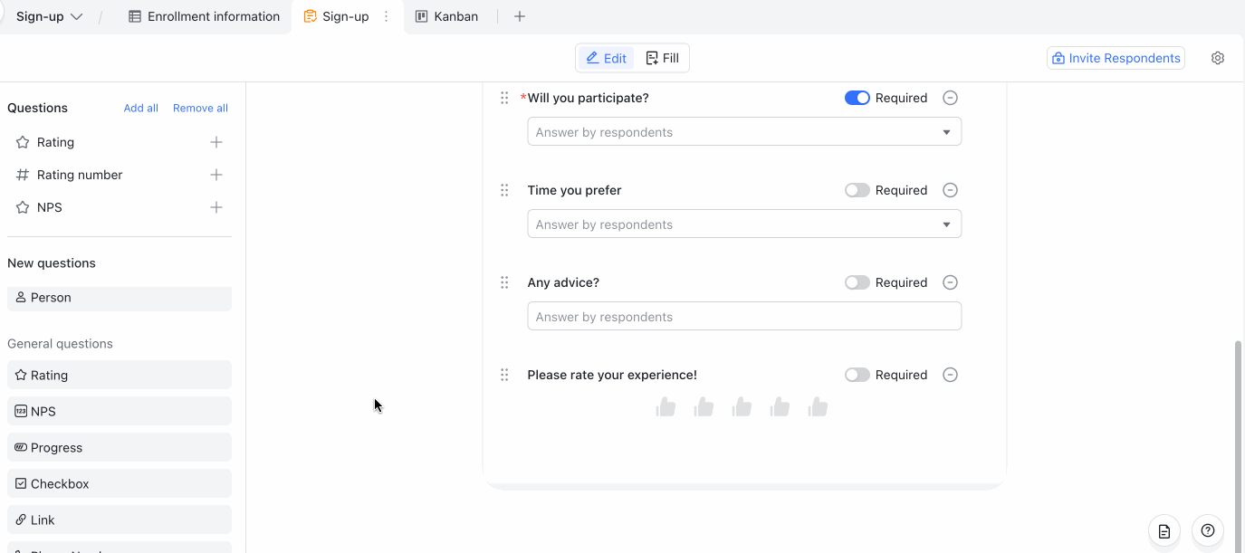Disable Required on 'Will you participate?'
This screenshot has height=553, width=1245.
[857, 97]
